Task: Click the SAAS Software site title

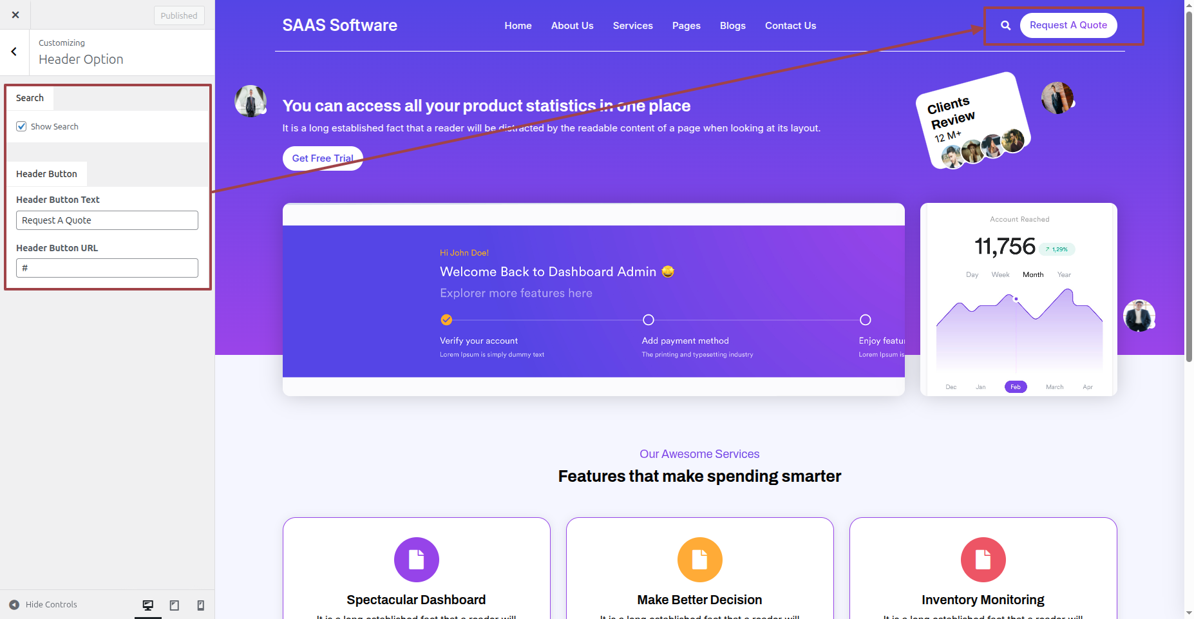Action: click(x=339, y=25)
